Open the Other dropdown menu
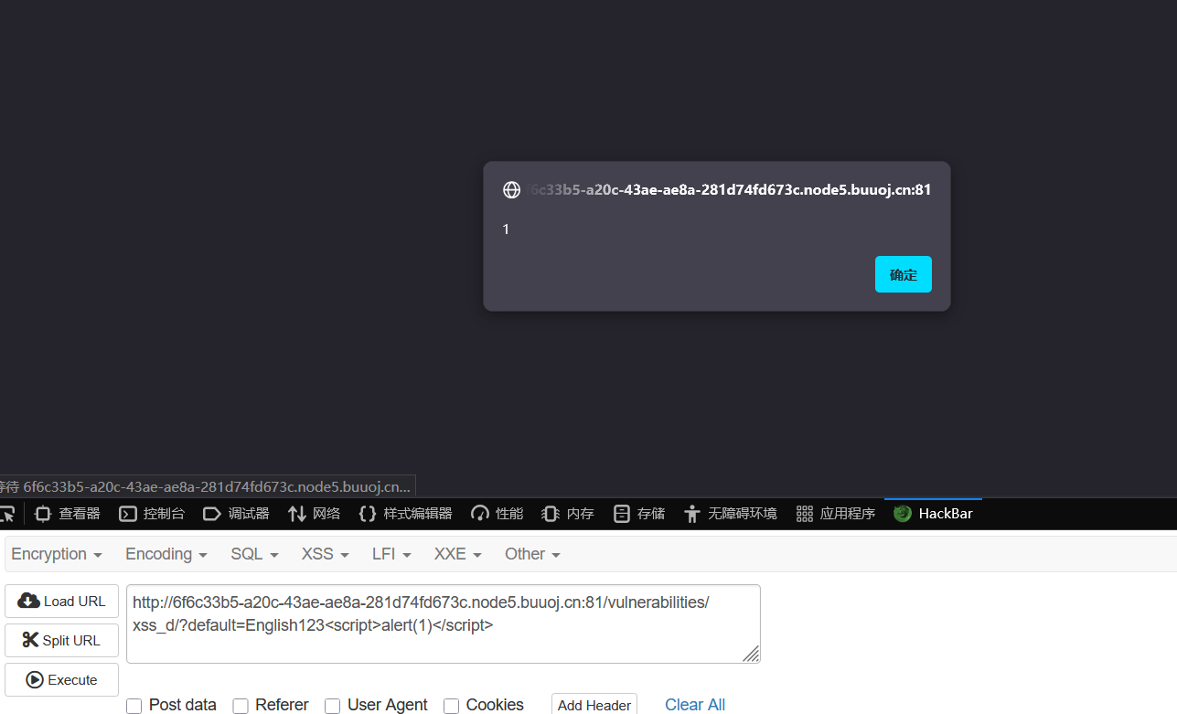 532,554
